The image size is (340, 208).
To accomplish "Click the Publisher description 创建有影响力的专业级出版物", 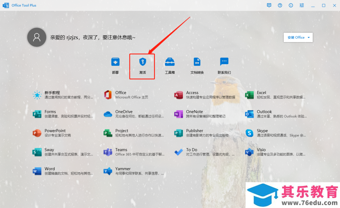I will (x=207, y=135).
